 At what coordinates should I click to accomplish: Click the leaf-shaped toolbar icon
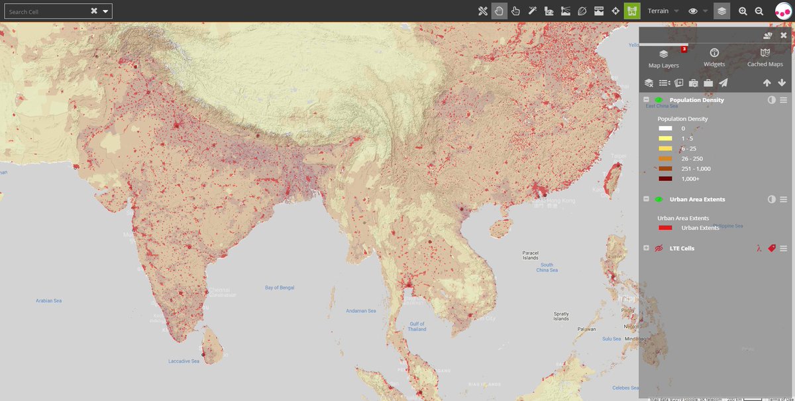(582, 11)
